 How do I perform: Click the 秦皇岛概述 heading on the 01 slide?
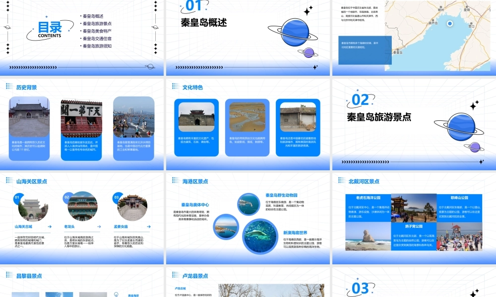tap(204, 23)
